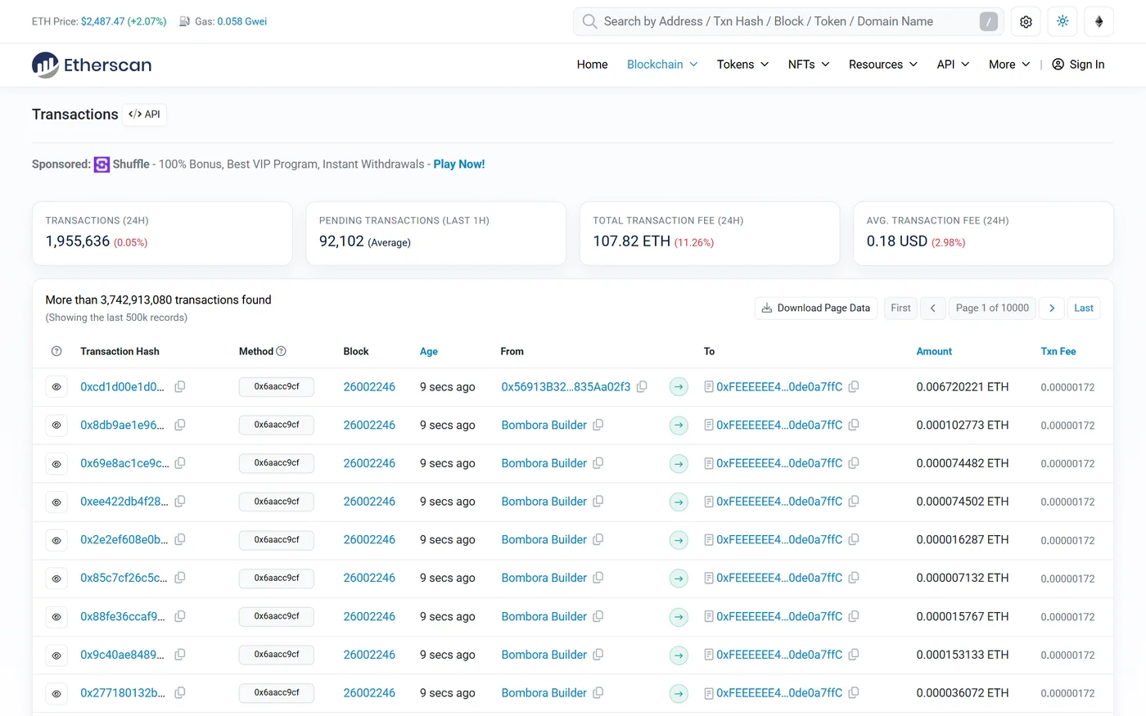This screenshot has width=1146, height=716.
Task: Open the transaction hash help icon
Action: (x=56, y=351)
